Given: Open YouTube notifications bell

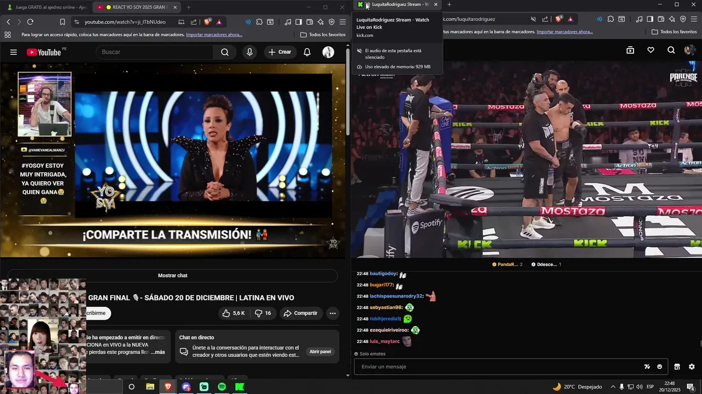Looking at the screenshot, I should 307,52.
